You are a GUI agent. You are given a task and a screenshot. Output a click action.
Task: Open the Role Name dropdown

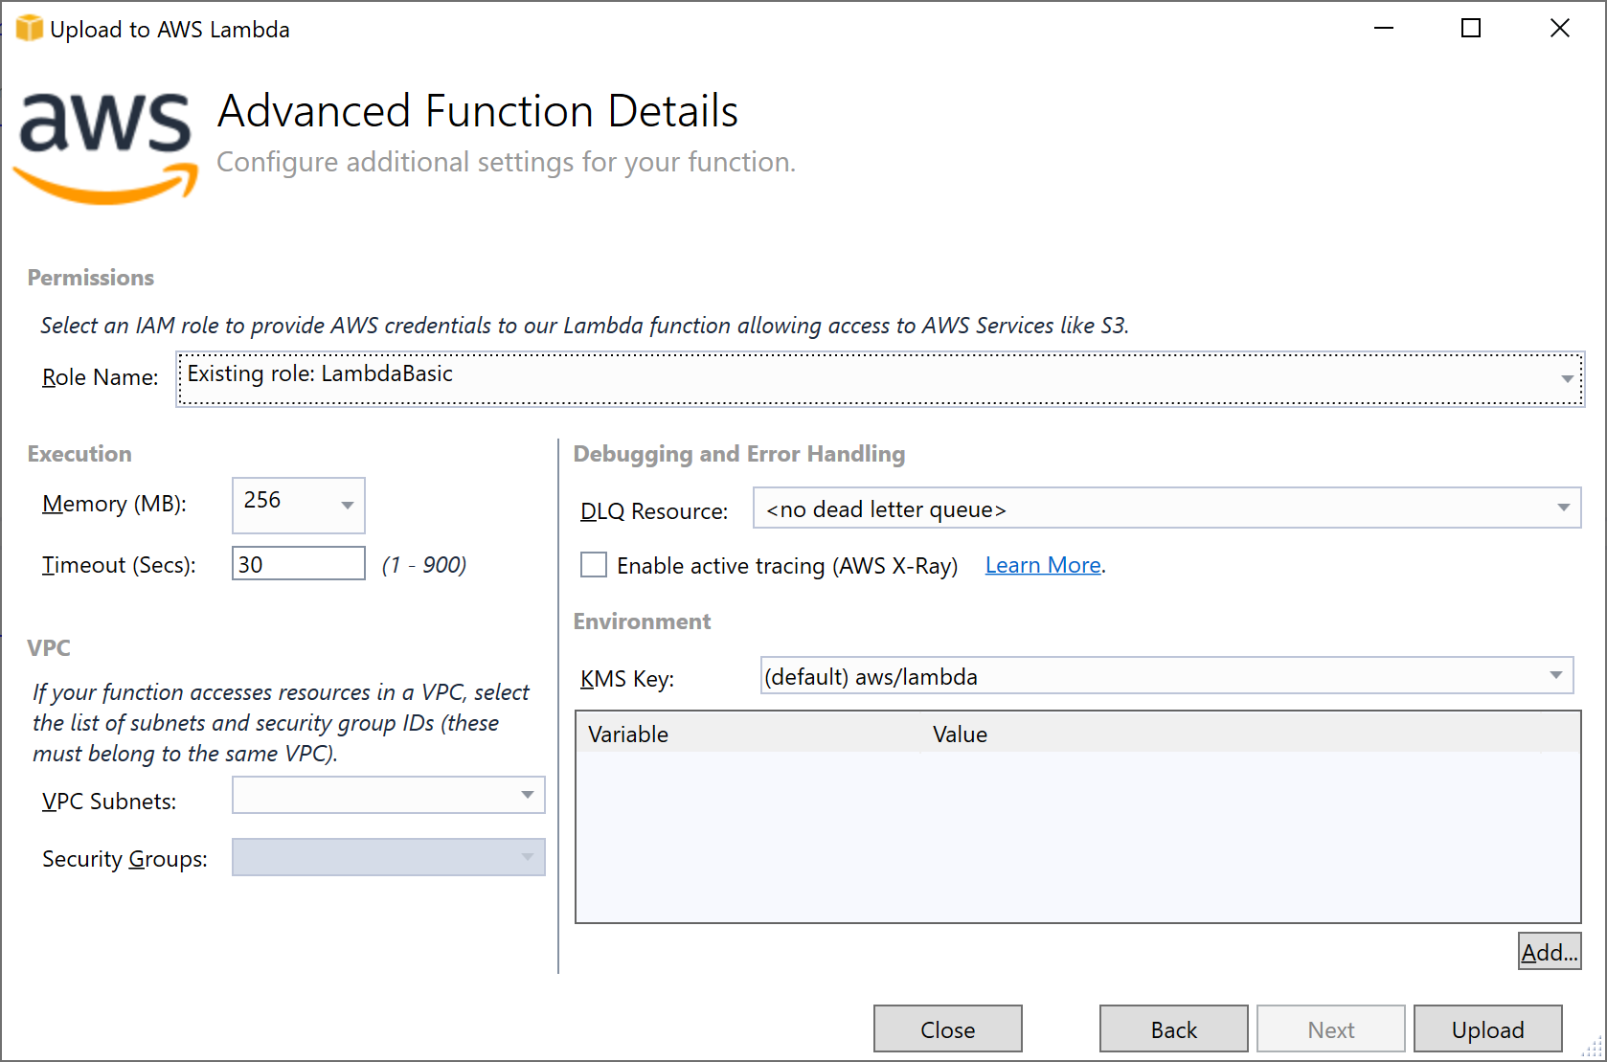880,378
